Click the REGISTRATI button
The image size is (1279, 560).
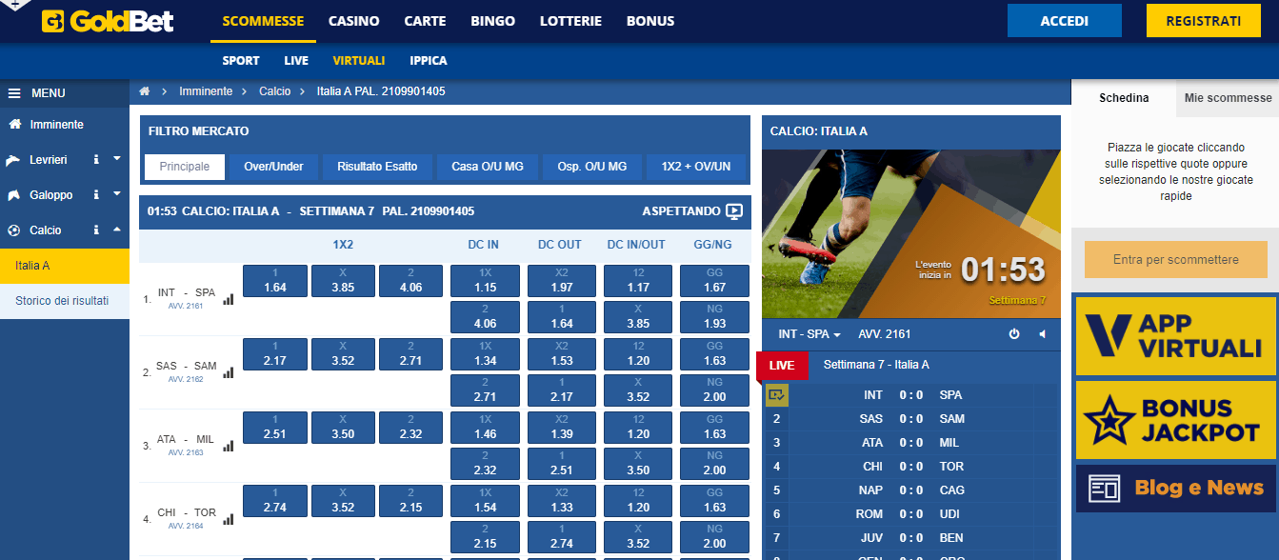pyautogui.click(x=1203, y=21)
